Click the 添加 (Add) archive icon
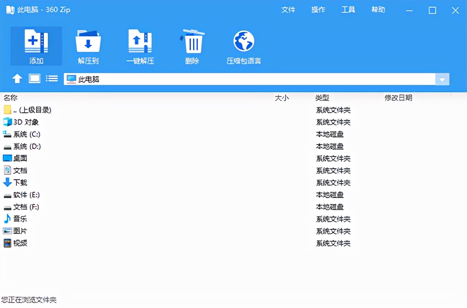The image size is (467, 308). (x=36, y=45)
